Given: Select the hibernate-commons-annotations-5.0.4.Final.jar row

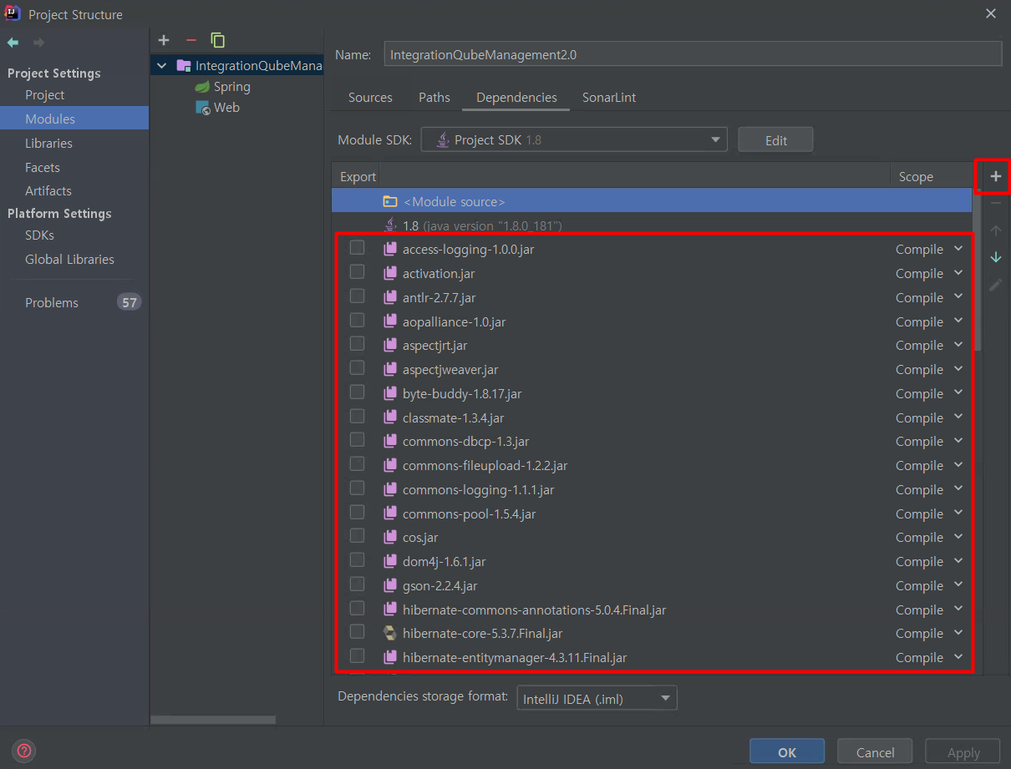Looking at the screenshot, I should (x=652, y=610).
